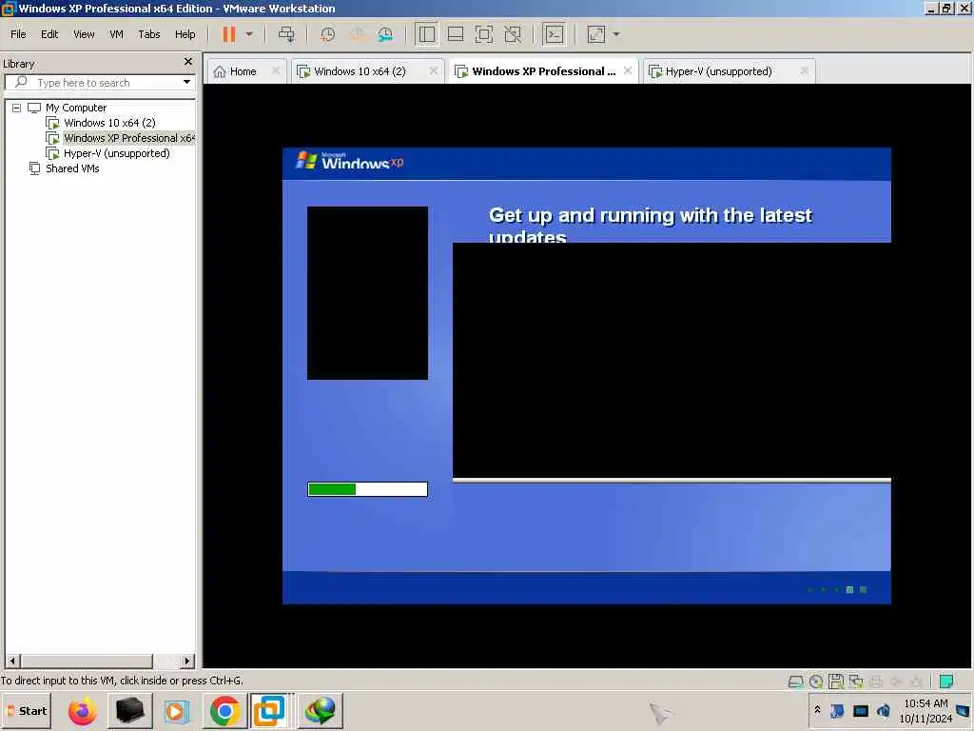Screen dimensions: 974x731
Task: Open the snapshot manager clock-wrench icon
Action: click(385, 34)
